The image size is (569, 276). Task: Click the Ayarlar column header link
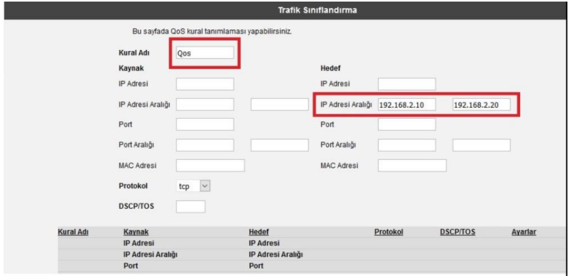pyautogui.click(x=523, y=232)
